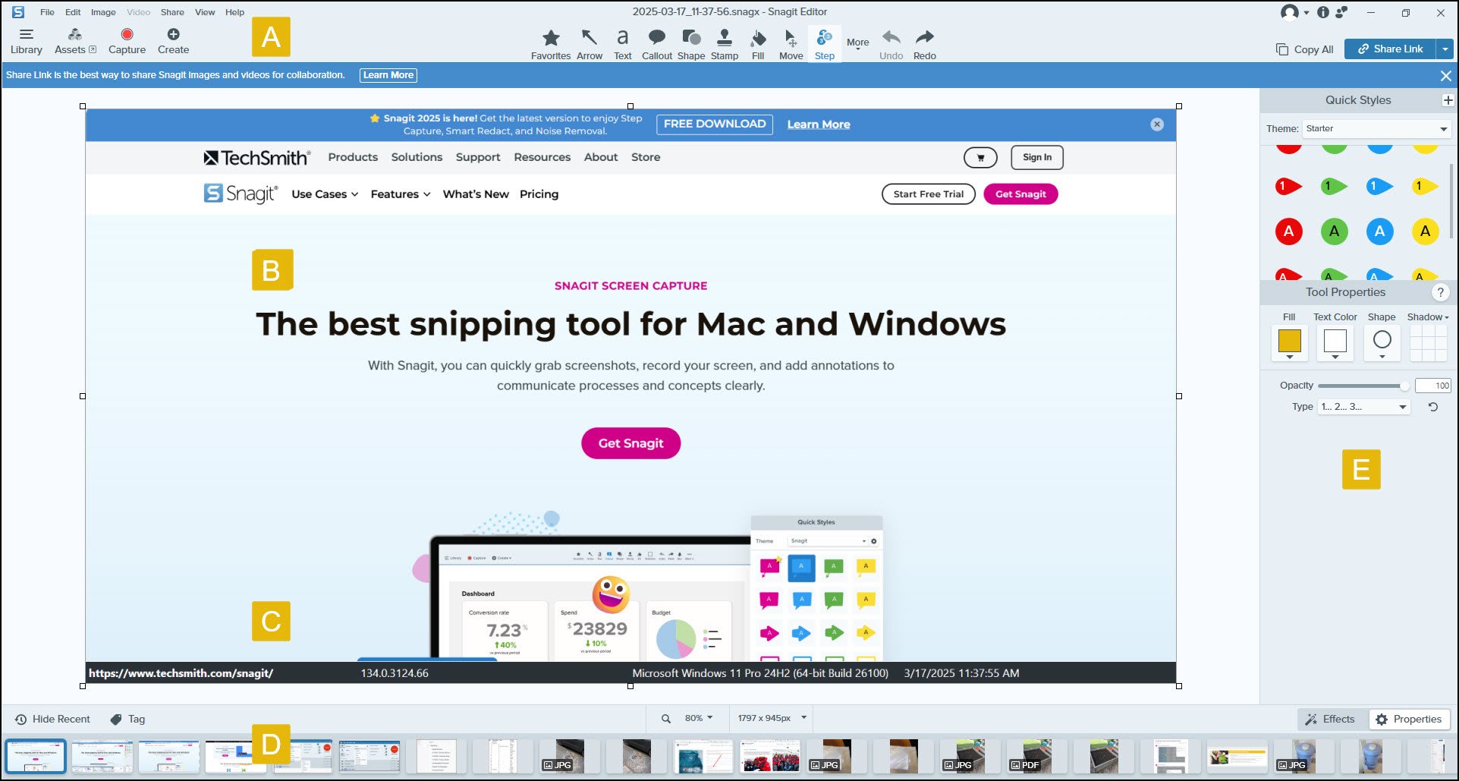Select the first recent capture thumbnail
The height and width of the screenshot is (781, 1459).
click(35, 756)
